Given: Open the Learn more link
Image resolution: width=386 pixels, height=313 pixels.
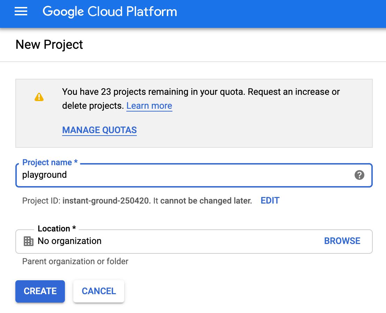Looking at the screenshot, I should point(149,106).
